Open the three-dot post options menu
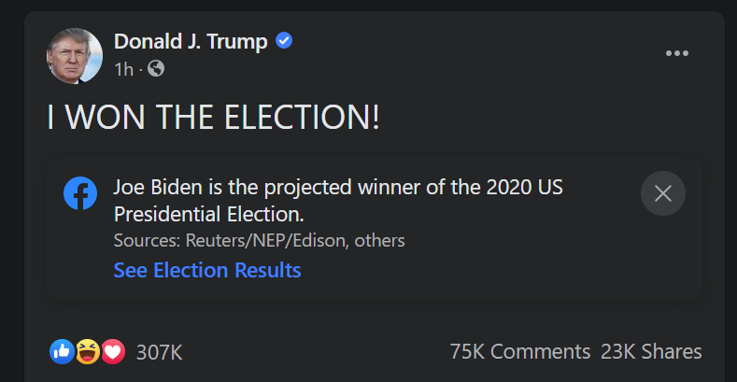The image size is (737, 382). [x=677, y=53]
